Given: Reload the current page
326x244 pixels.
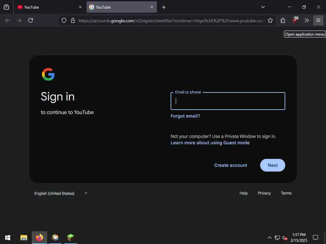Looking at the screenshot, I should 31,20.
